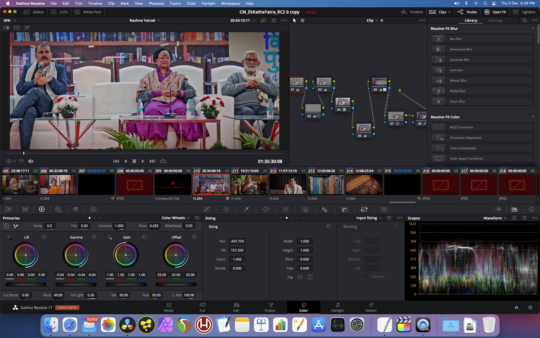Open the 3D stereoscopic palette

pyautogui.click(x=384, y=209)
